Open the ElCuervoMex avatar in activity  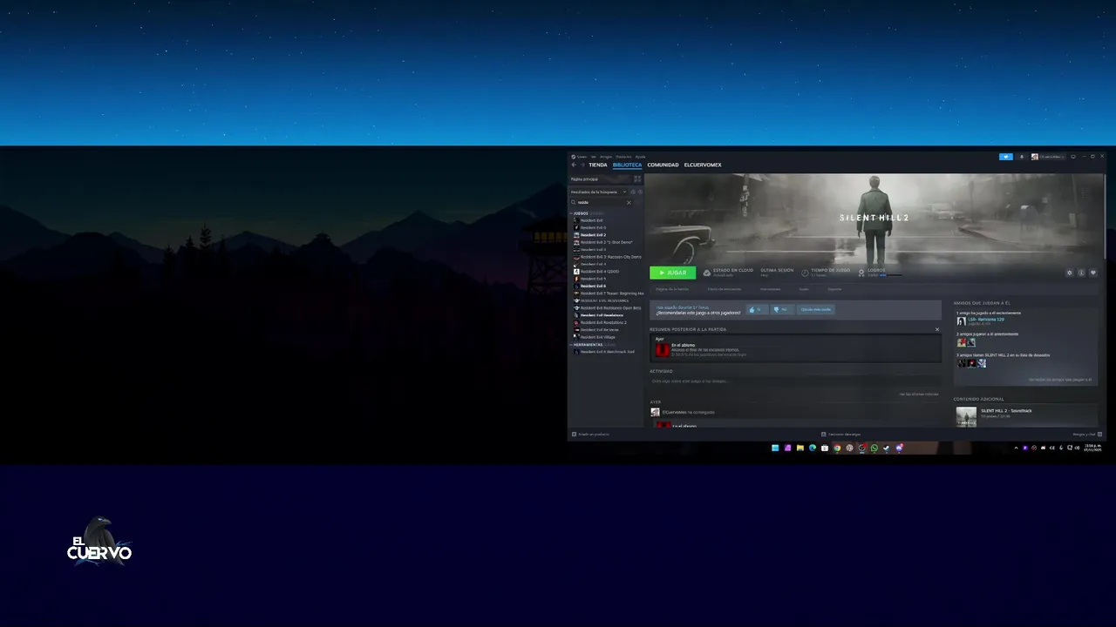point(656,412)
